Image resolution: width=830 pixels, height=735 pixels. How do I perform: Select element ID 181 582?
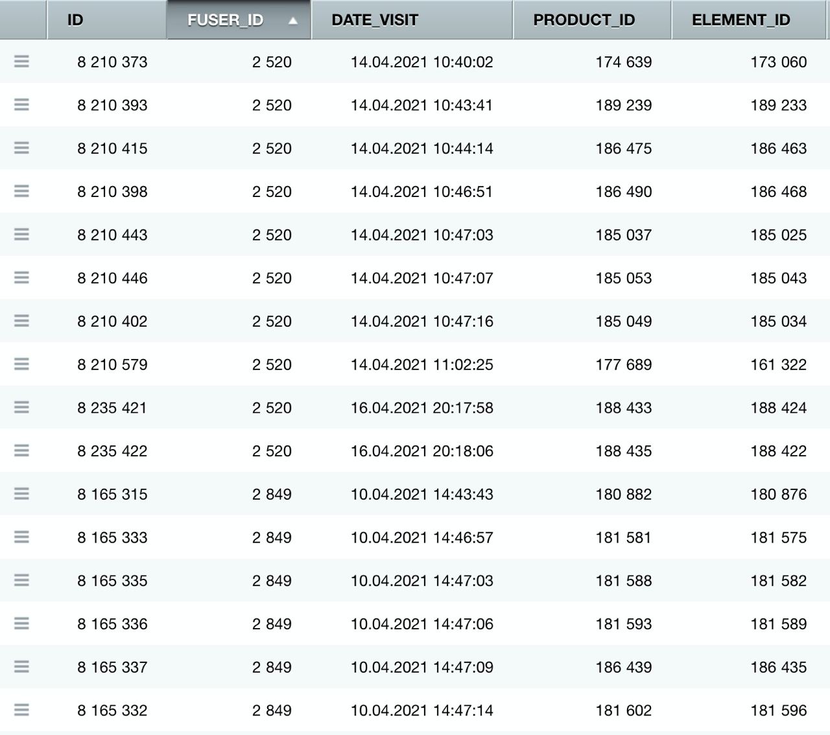pos(779,581)
